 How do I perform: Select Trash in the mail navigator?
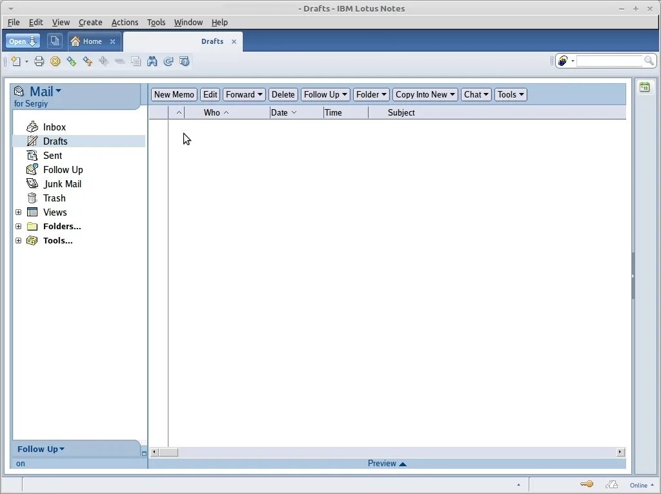(x=54, y=198)
